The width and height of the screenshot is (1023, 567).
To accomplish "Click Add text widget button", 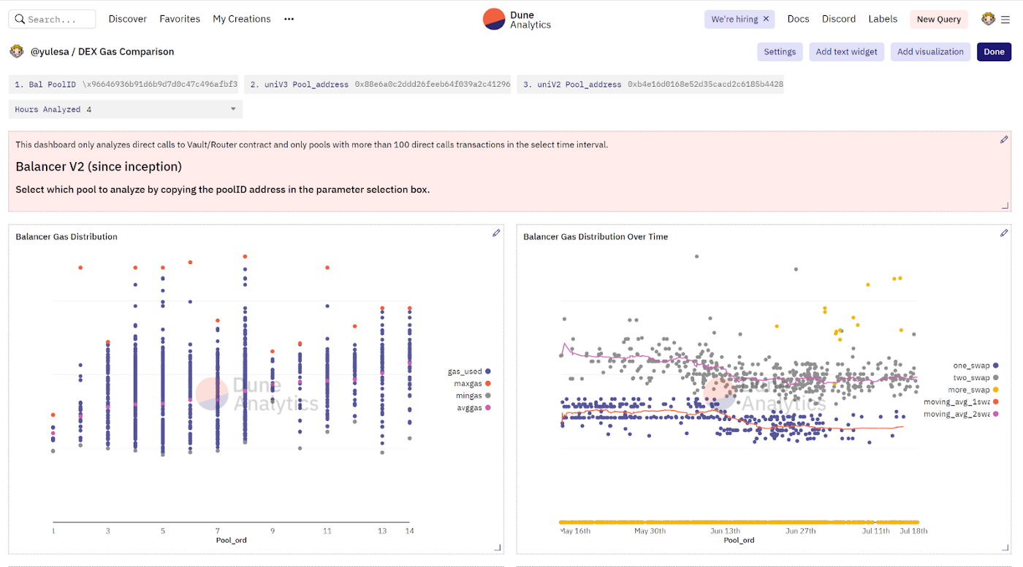I will [x=847, y=52].
